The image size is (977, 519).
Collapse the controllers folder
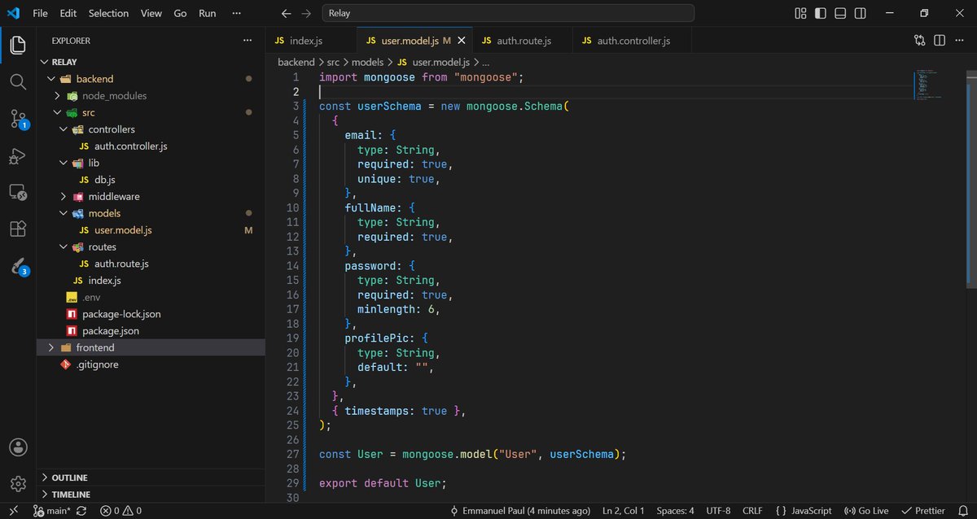[x=151, y=129]
